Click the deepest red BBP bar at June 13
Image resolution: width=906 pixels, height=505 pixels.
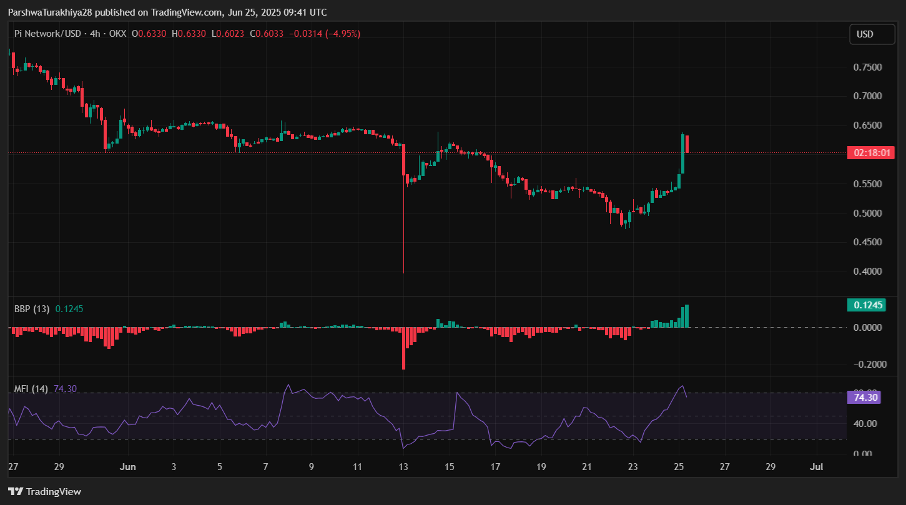click(403, 348)
